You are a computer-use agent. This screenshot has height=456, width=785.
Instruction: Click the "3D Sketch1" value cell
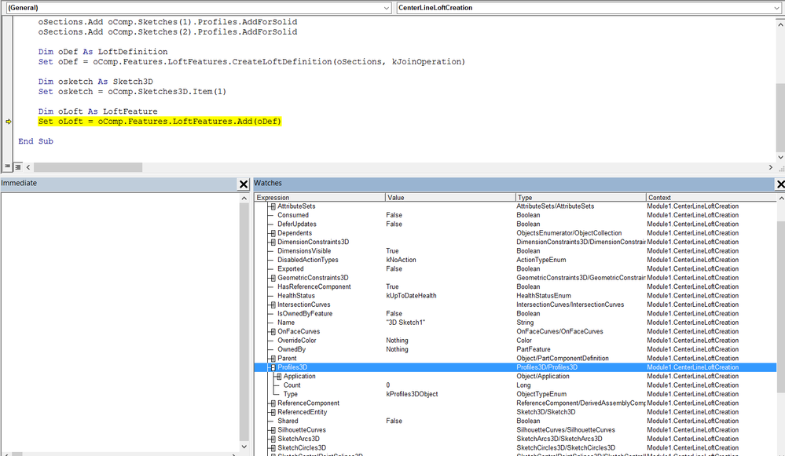[405, 323]
